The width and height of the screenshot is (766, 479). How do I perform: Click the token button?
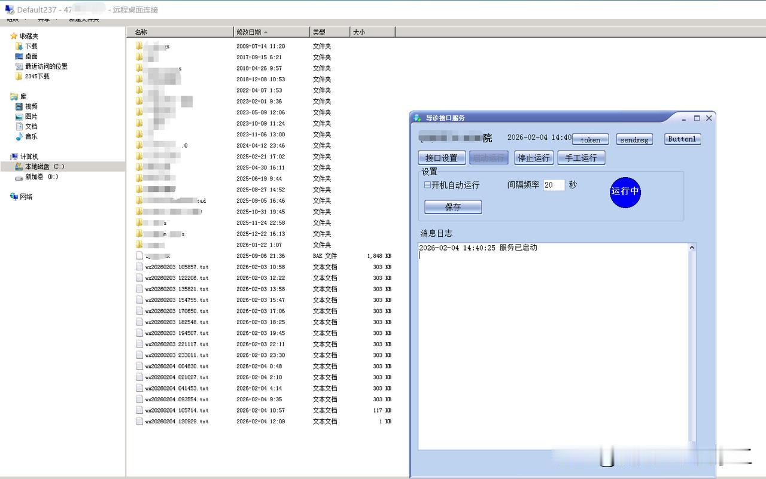[590, 139]
